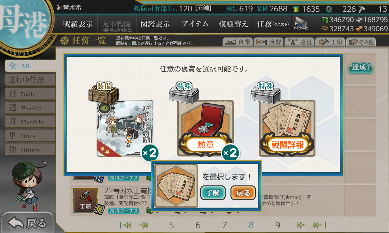Image resolution: width=389 pixels, height=233 pixels.
Task: Filter quests by Weekly category
Action: [30, 108]
